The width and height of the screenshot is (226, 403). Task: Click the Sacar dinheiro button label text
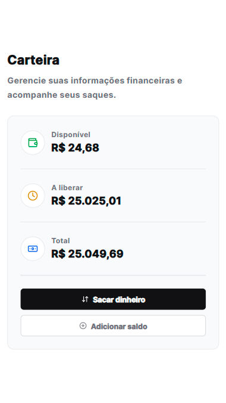tap(119, 299)
